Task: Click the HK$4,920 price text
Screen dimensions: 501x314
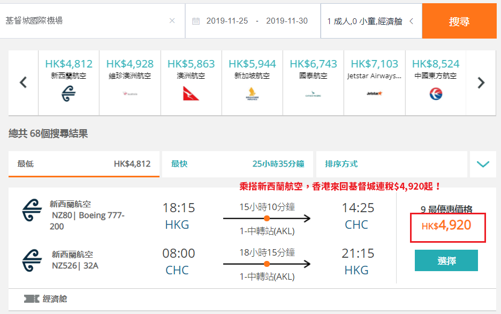Action: (x=446, y=226)
